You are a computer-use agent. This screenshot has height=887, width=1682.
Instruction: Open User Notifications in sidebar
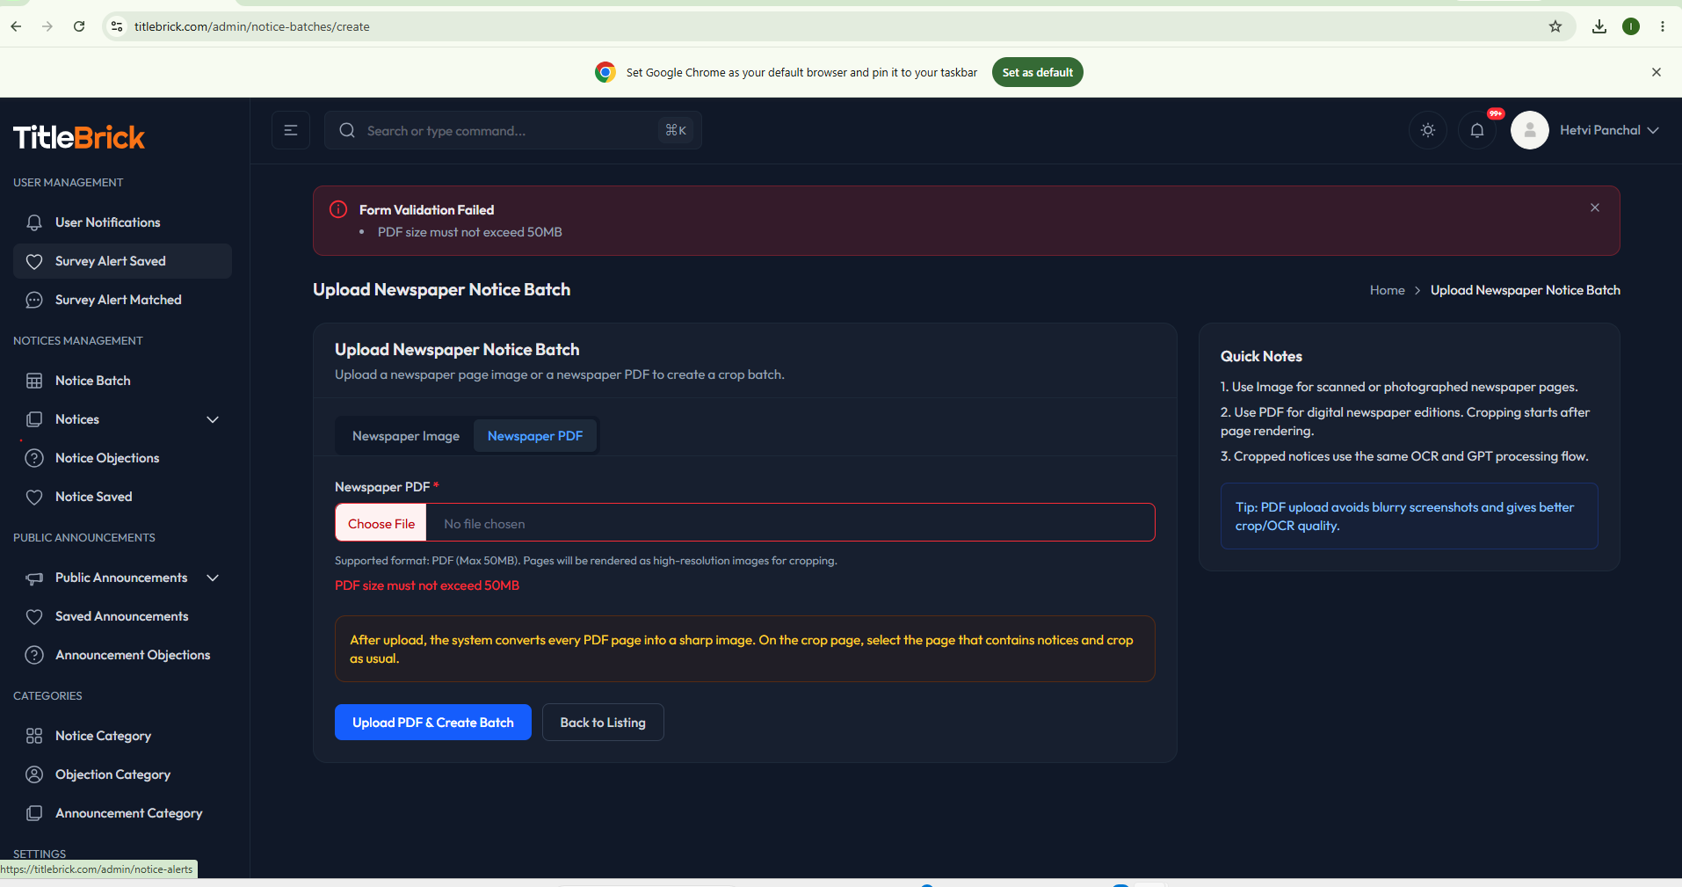[x=122, y=222]
